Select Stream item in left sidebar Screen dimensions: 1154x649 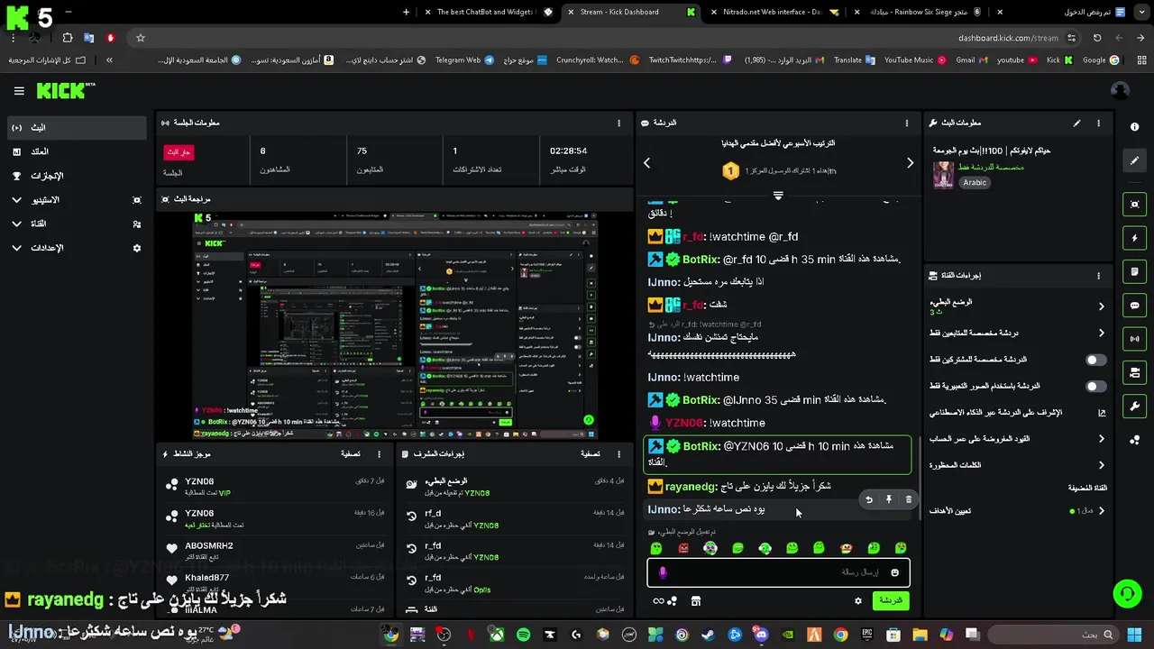click(x=77, y=127)
